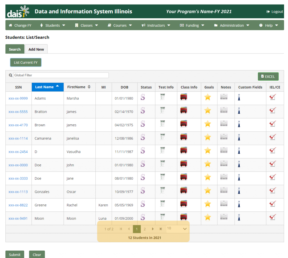Screen dimensions: 288x258
Task: Toggle the IEL/CE check for Janelisa Camarena
Action: point(272,137)
